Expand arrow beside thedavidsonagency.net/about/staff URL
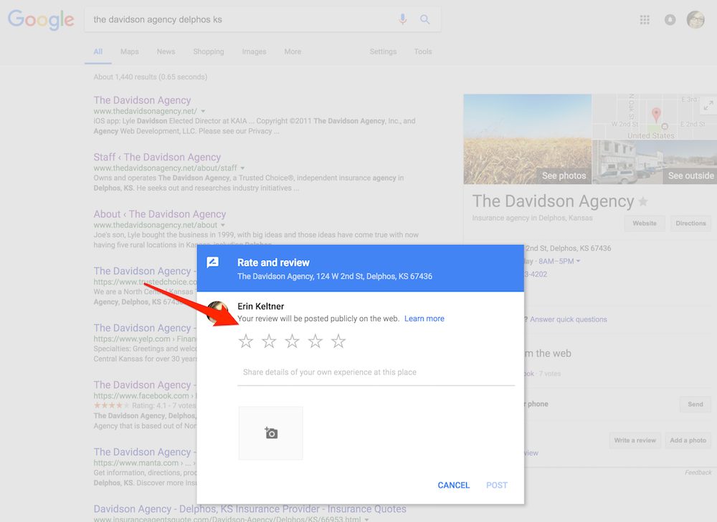Viewport: 717px width, 522px height. pyautogui.click(x=243, y=168)
